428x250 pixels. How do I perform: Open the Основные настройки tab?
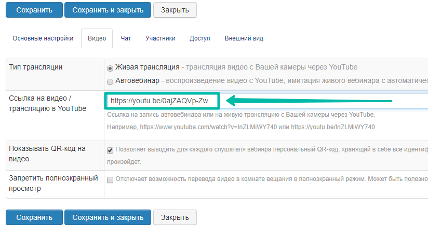point(43,38)
